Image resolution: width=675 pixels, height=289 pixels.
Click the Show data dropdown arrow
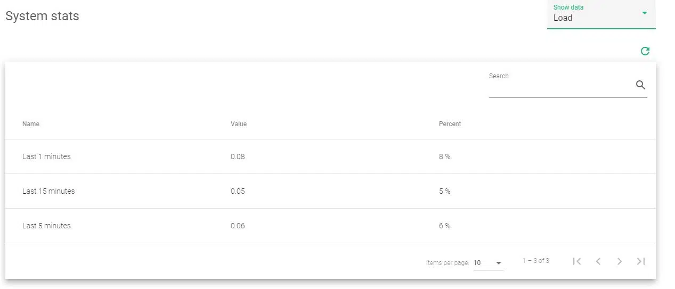(645, 13)
